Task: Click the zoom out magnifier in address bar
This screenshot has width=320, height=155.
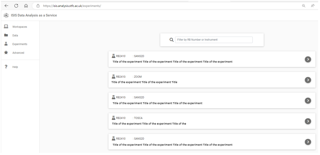Action: point(304,6)
